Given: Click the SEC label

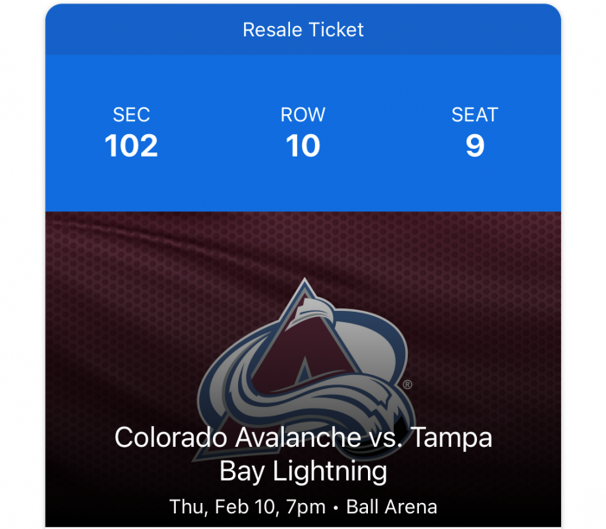Looking at the screenshot, I should (132, 115).
